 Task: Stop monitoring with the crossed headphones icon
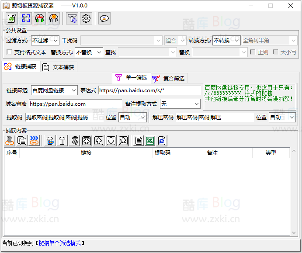pyautogui.click(x=54, y=18)
